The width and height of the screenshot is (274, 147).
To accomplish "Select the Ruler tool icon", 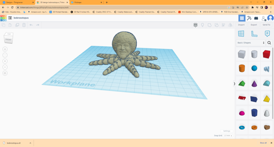I will point(254,34).
